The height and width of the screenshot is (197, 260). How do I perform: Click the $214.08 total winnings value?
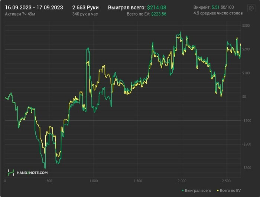[x=156, y=7]
